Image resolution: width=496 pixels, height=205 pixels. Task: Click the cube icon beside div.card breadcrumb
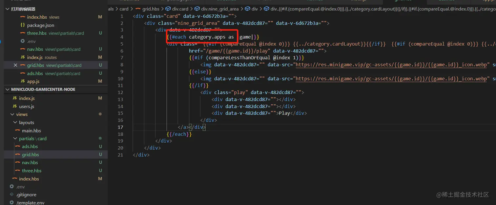click(168, 9)
